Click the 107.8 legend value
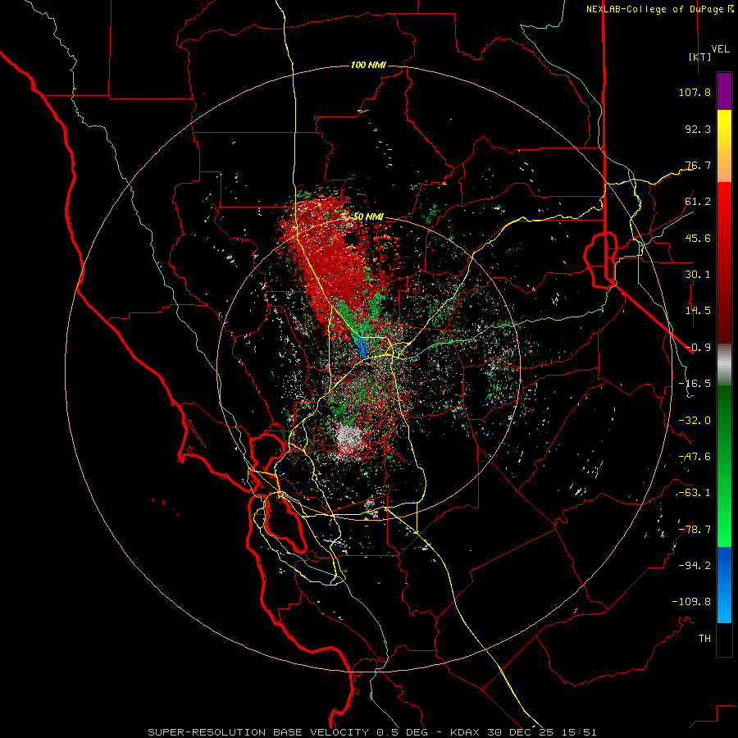This screenshot has height=738, width=738. pyautogui.click(x=695, y=92)
